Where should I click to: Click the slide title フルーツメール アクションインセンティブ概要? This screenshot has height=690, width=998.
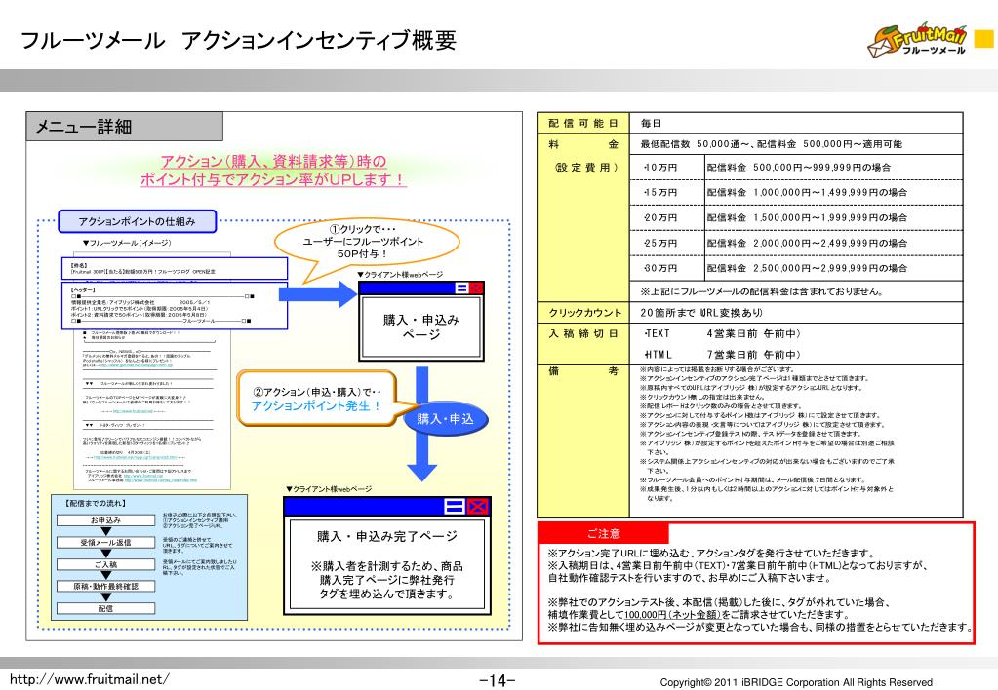pos(239,40)
